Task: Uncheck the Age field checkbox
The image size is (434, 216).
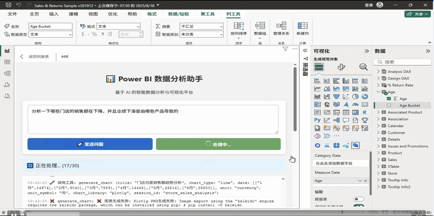Action: click(x=389, y=99)
